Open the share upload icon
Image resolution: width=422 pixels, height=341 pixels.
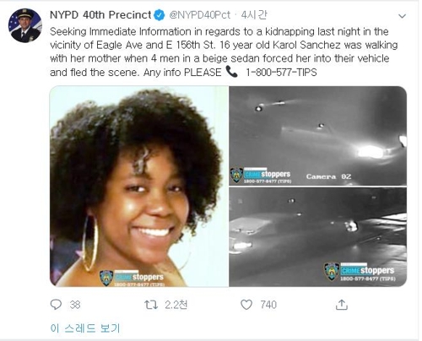(342, 305)
